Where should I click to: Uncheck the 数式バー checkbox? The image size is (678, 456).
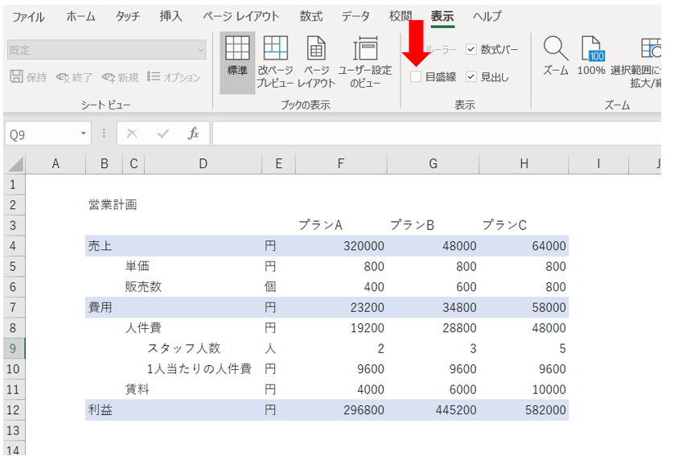(x=470, y=49)
